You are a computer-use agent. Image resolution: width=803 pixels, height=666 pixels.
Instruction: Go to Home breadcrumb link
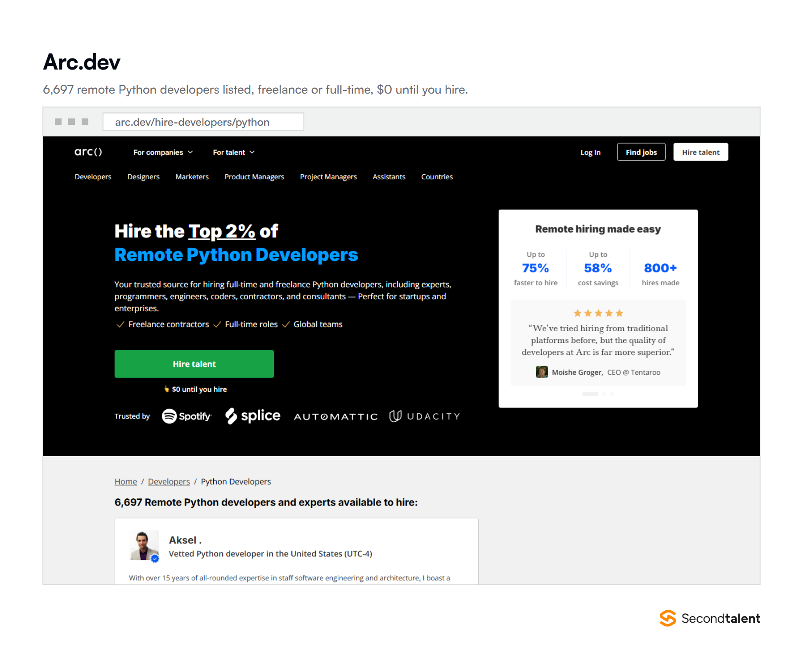click(x=126, y=481)
